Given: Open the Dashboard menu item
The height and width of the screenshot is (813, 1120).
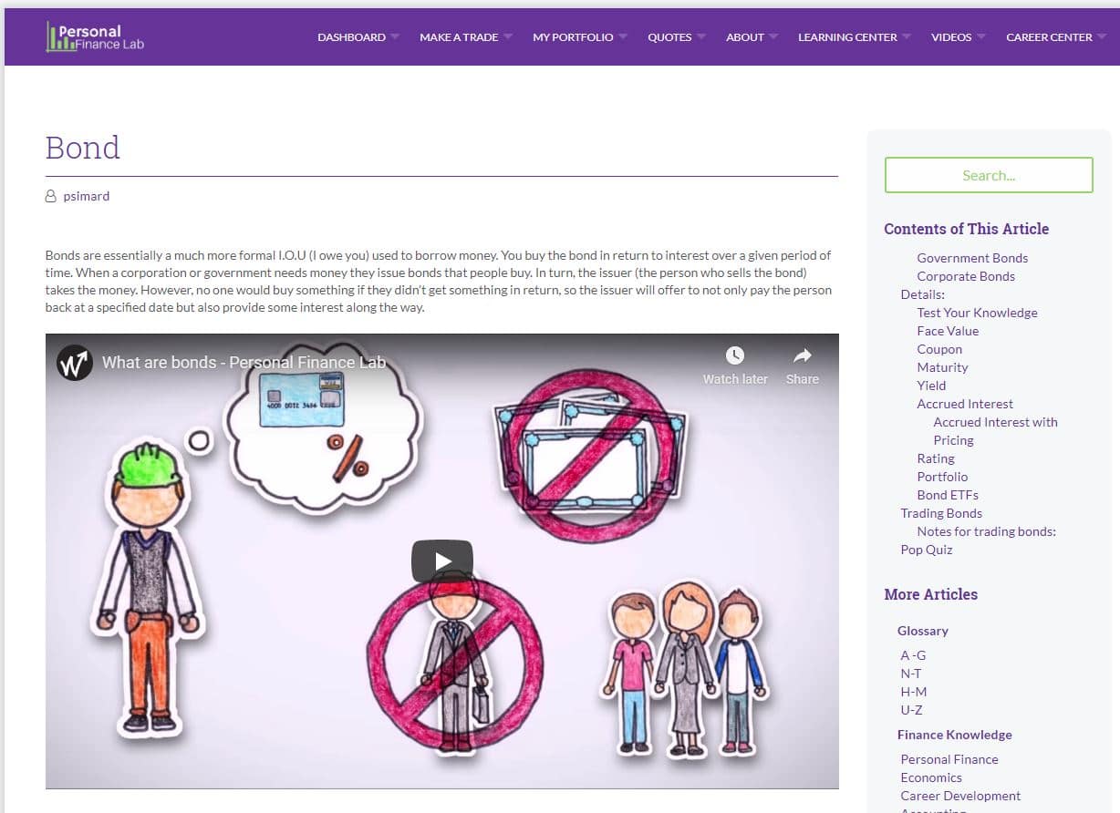Looking at the screenshot, I should coord(351,37).
